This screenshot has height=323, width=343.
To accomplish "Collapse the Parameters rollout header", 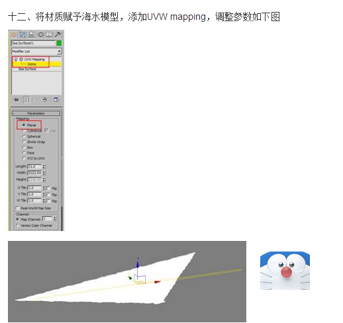I will (36, 113).
